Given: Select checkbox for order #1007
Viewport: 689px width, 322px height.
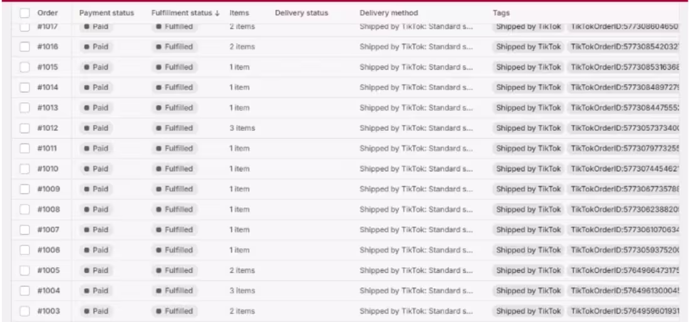Looking at the screenshot, I should [x=24, y=230].
